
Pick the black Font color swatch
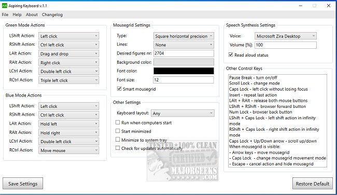pyautogui.click(x=184, y=71)
